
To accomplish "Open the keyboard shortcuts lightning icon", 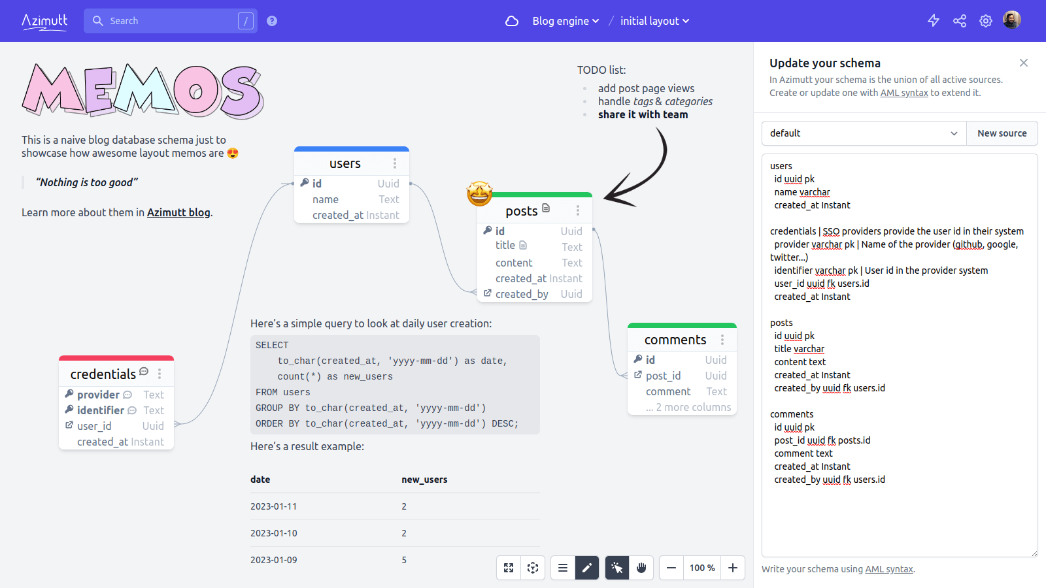I will point(934,20).
